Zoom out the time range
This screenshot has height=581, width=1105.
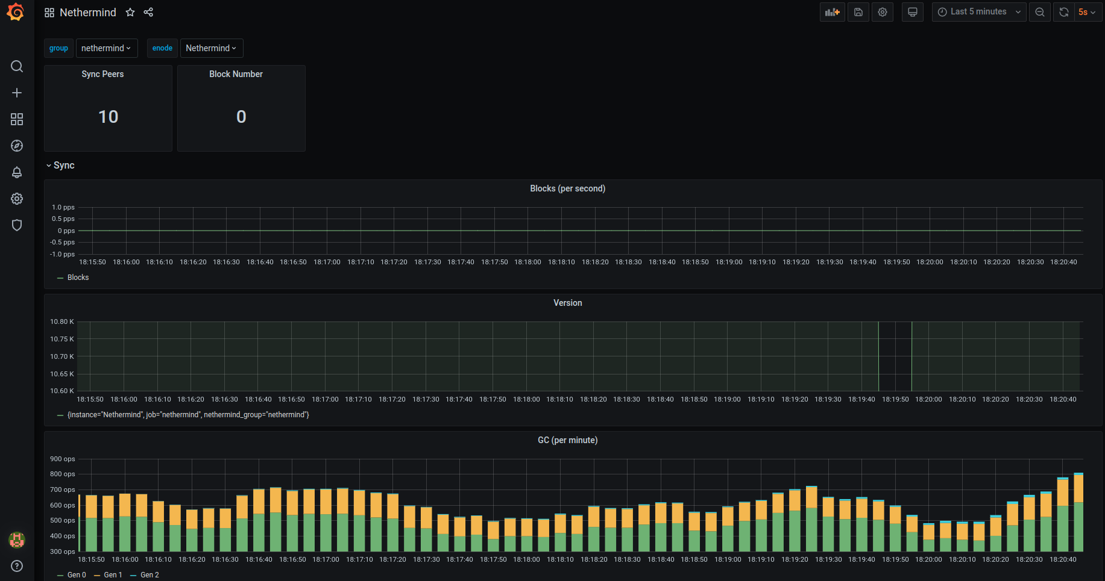(1040, 12)
